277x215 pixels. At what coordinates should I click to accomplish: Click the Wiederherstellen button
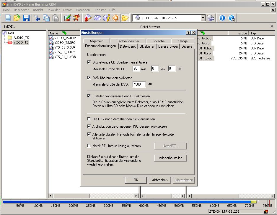point(170,158)
